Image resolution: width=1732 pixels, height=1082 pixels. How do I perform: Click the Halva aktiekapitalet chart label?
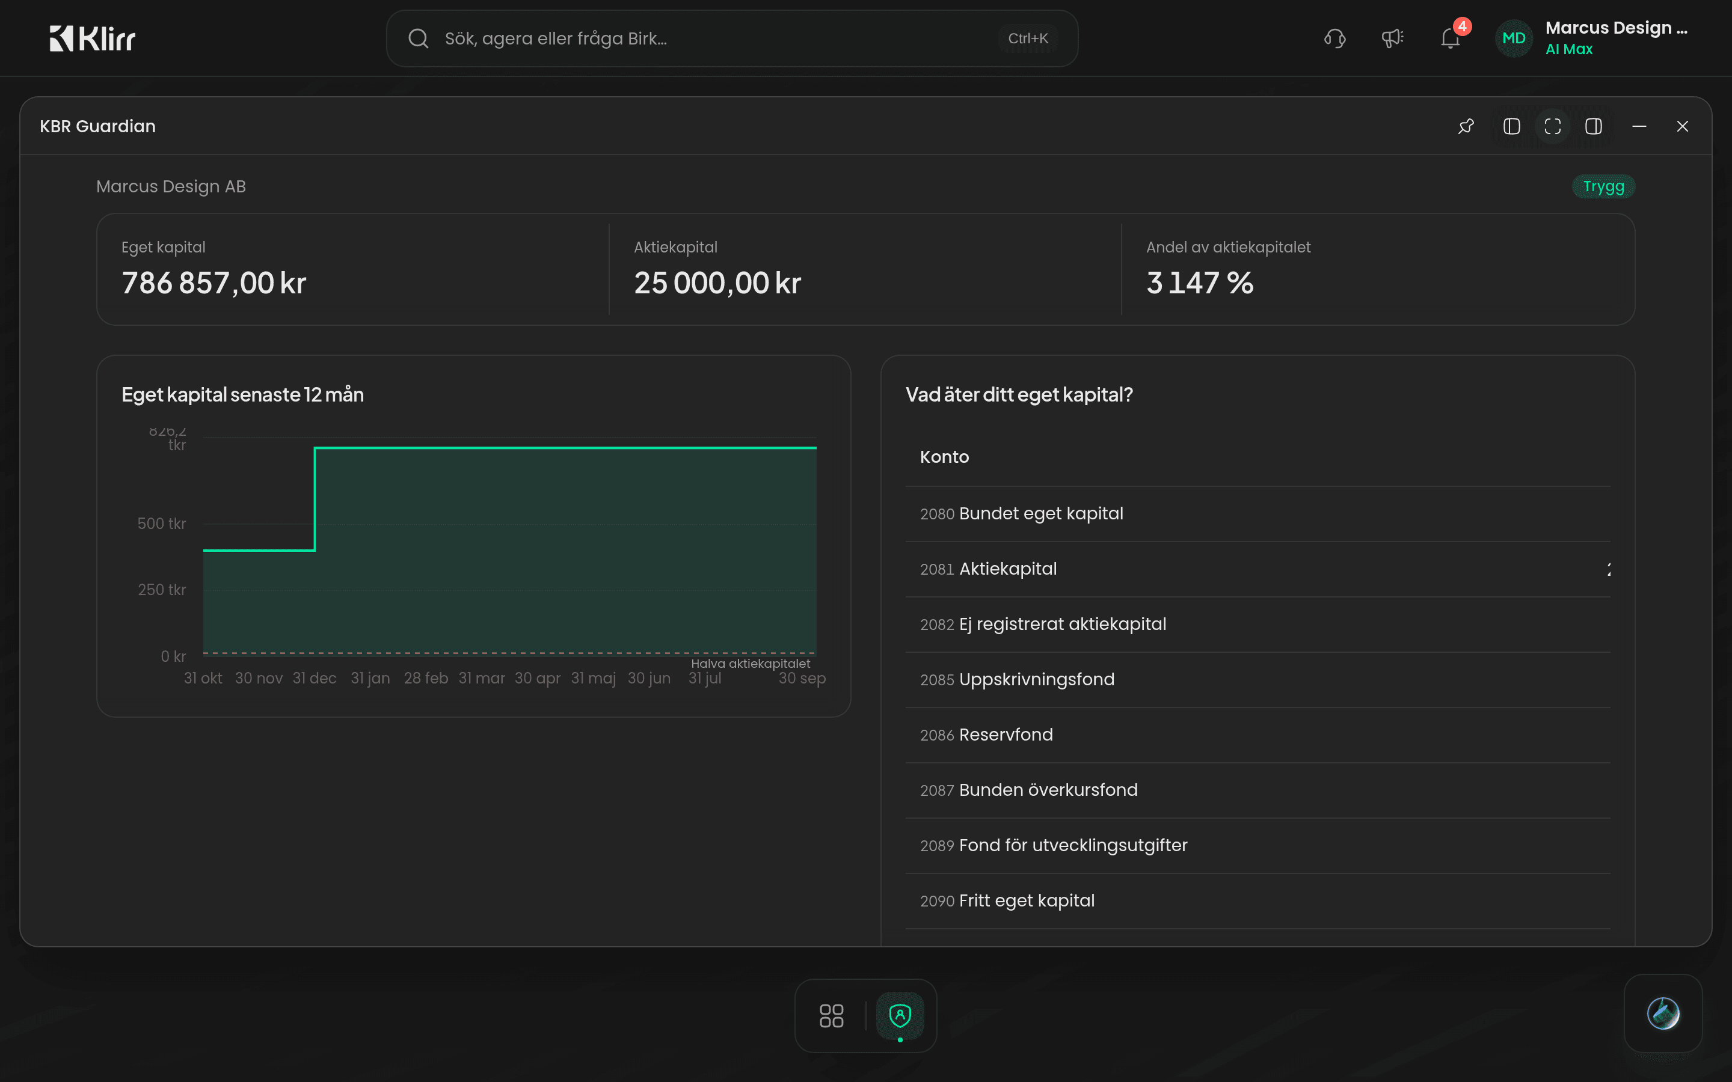pos(750,664)
